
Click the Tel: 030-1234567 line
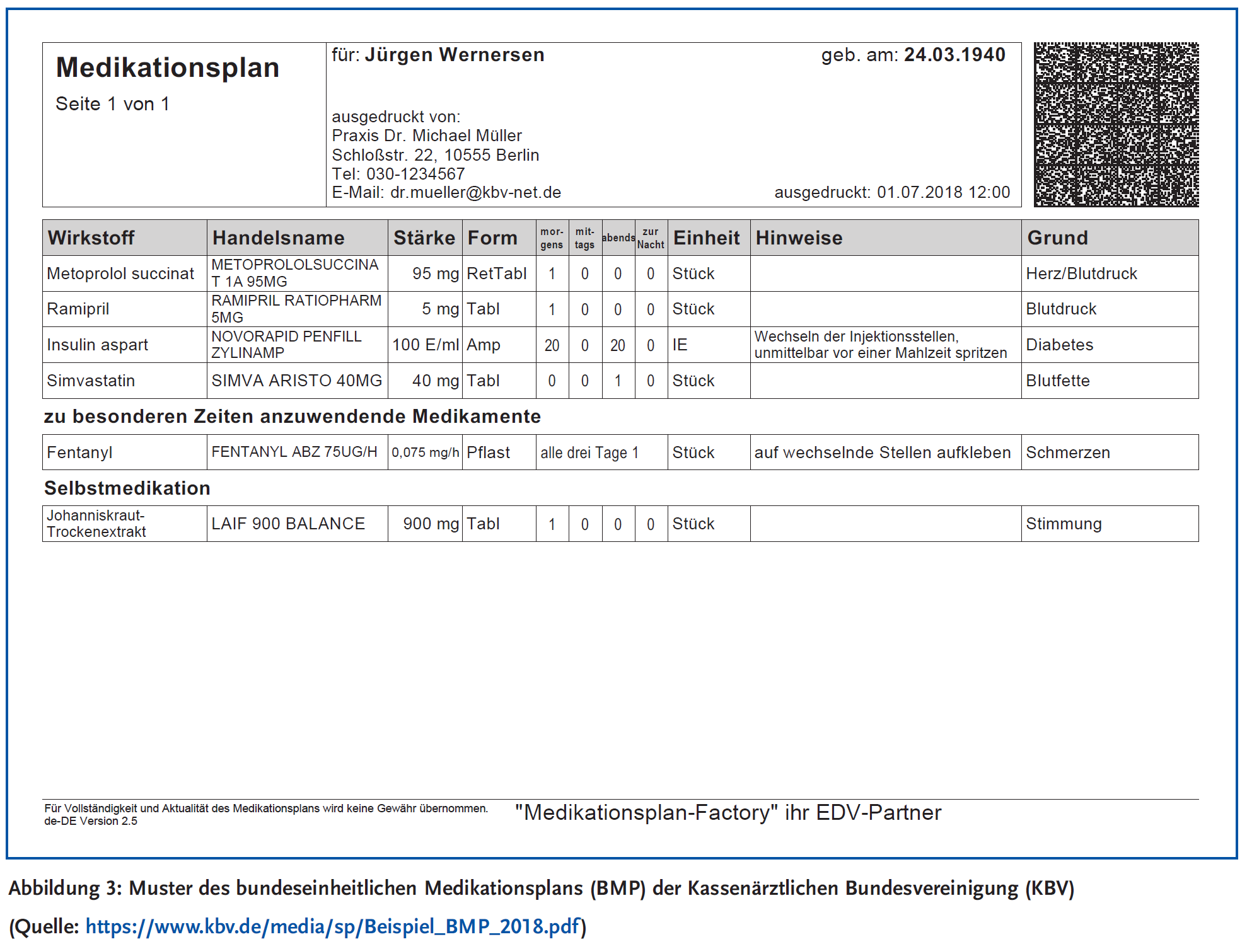tap(398, 174)
